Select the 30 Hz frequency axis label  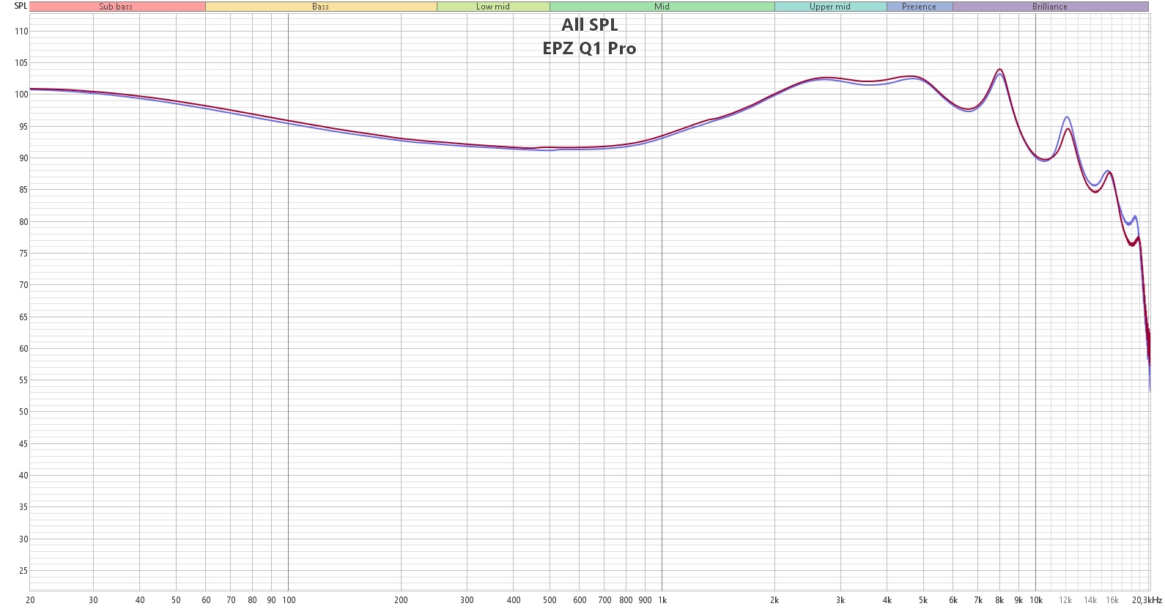[x=93, y=600]
